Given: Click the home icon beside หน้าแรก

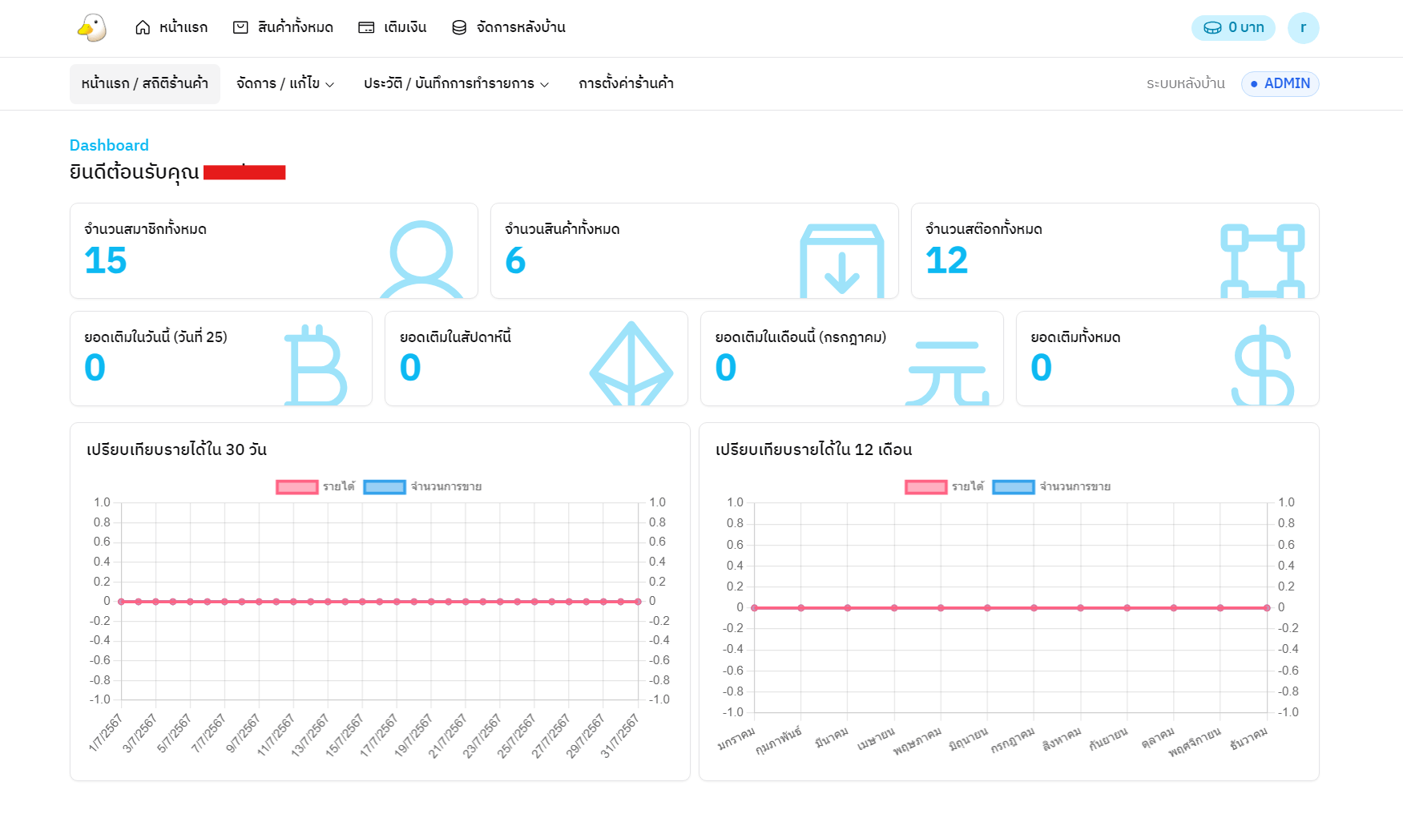Looking at the screenshot, I should [143, 27].
